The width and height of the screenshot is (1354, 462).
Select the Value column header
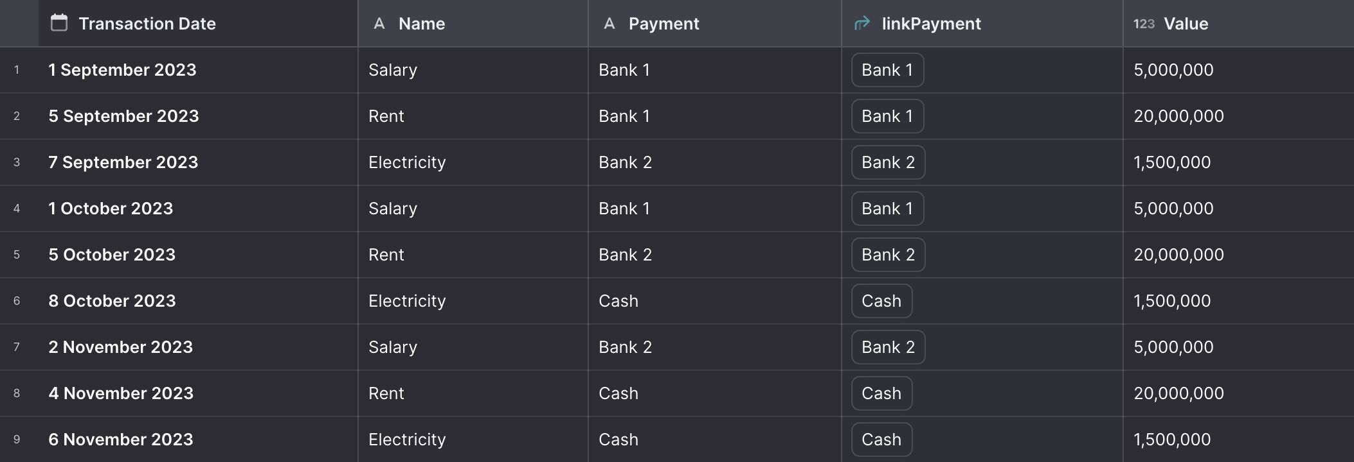tap(1238, 24)
